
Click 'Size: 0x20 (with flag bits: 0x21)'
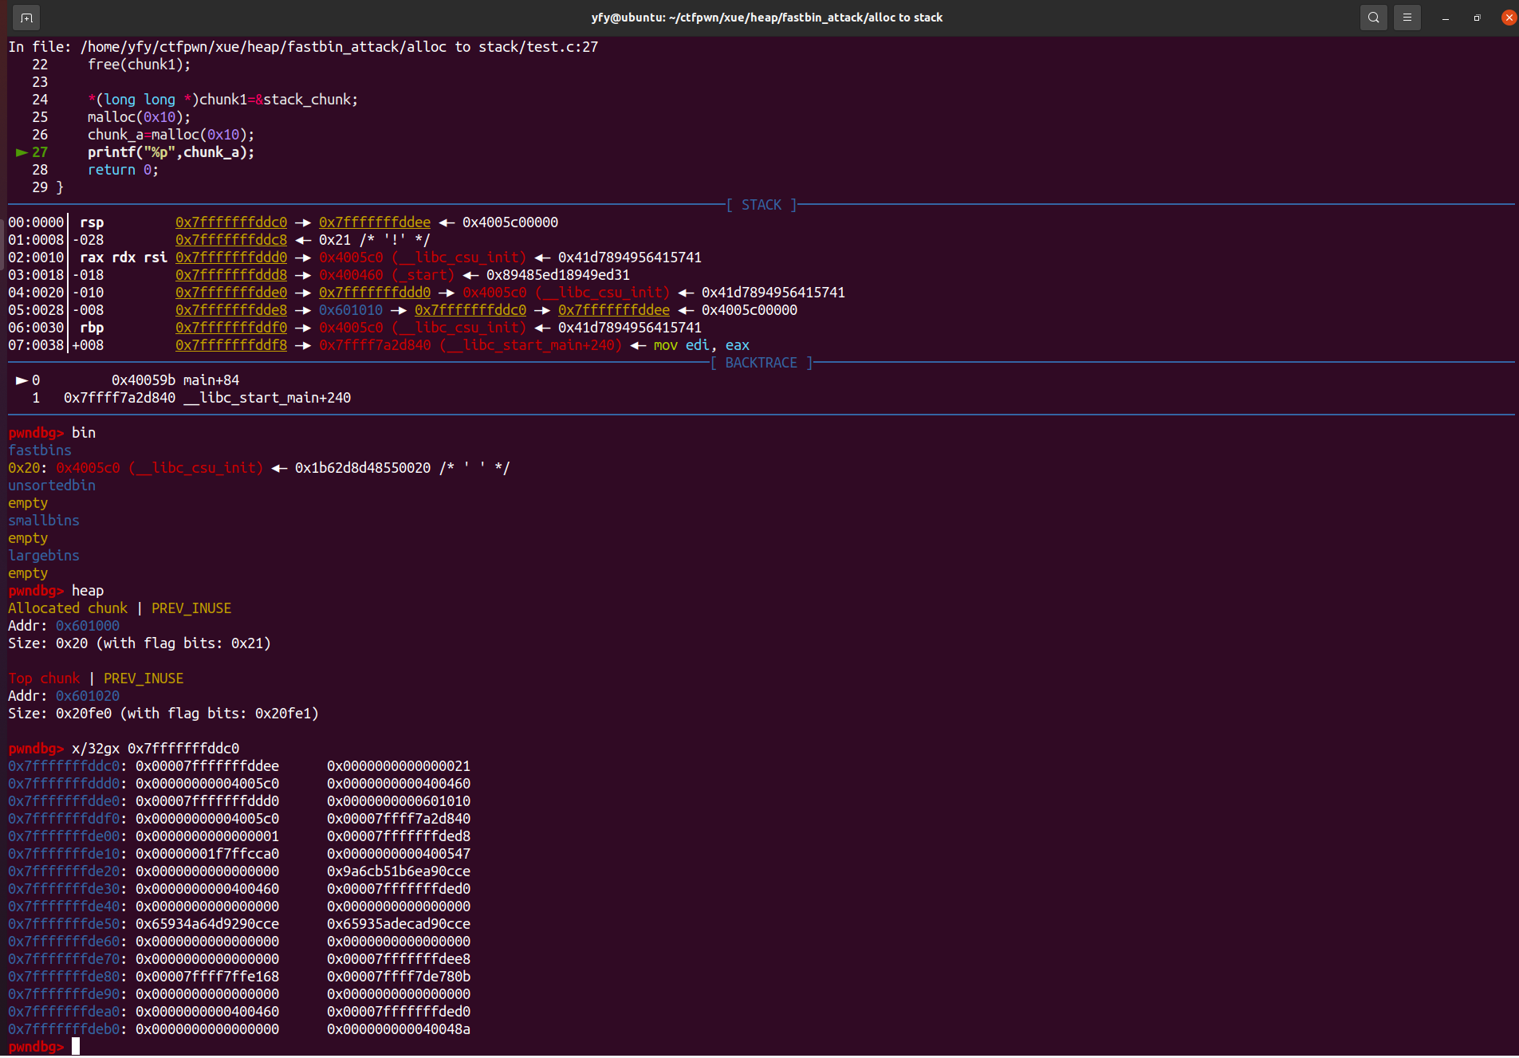[x=140, y=643]
